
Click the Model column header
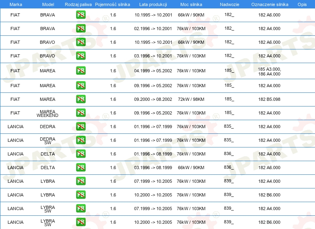coord(48,4)
